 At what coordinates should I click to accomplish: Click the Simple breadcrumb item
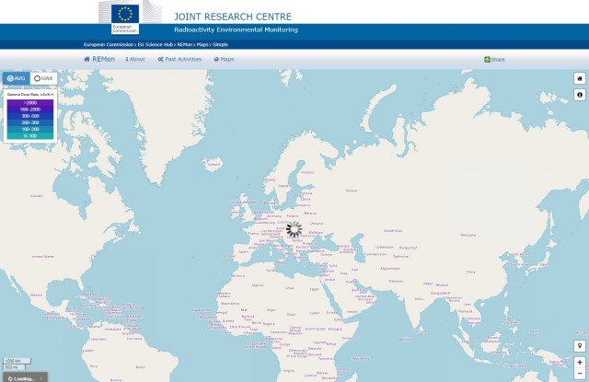click(220, 44)
